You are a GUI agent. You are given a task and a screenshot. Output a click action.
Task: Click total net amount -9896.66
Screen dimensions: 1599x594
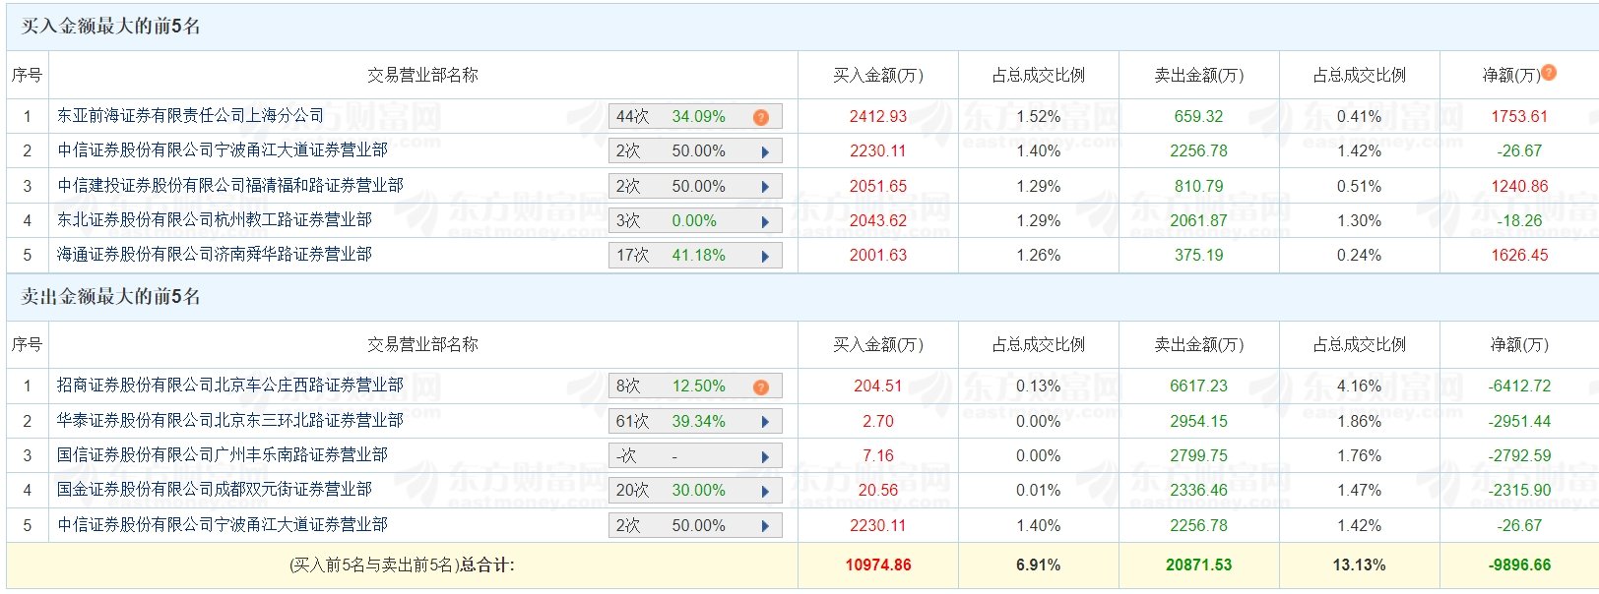click(1519, 564)
